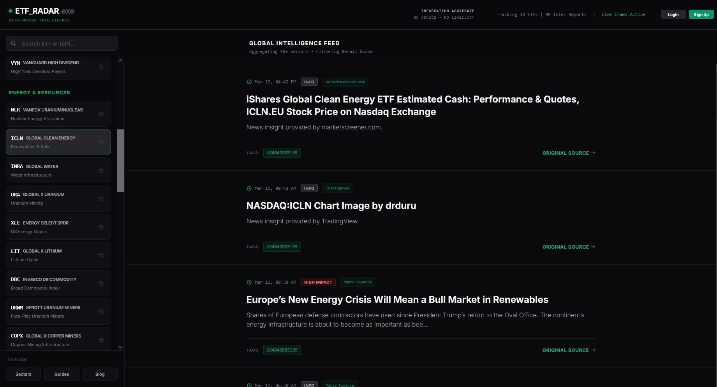Open original source for NASDAQ:ICLN chart article

tap(569, 247)
